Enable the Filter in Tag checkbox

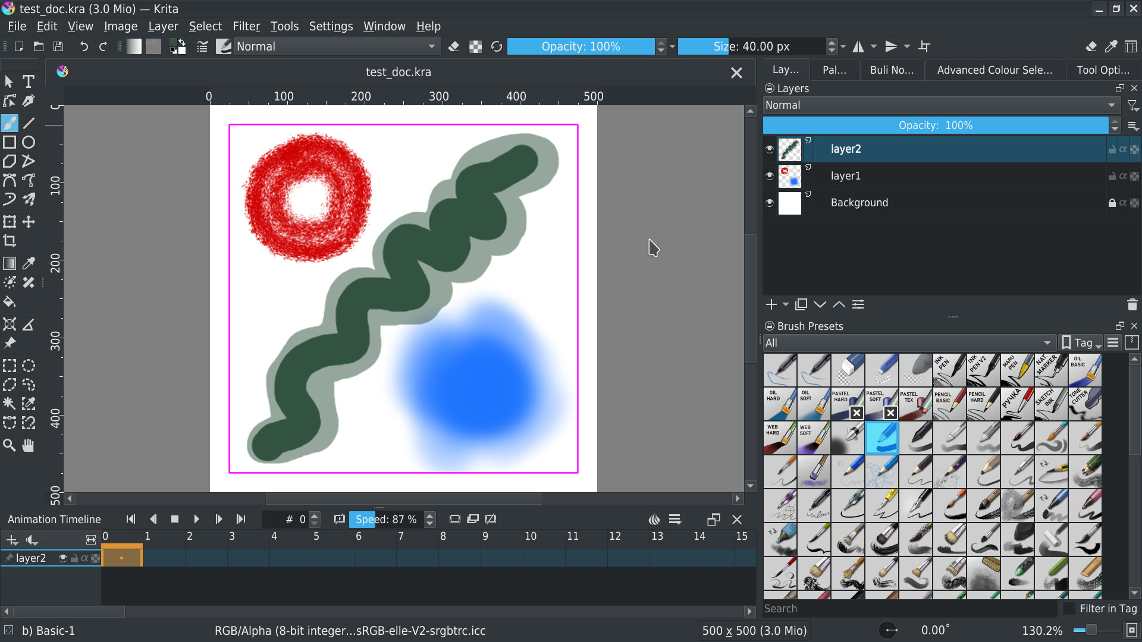click(x=1069, y=609)
